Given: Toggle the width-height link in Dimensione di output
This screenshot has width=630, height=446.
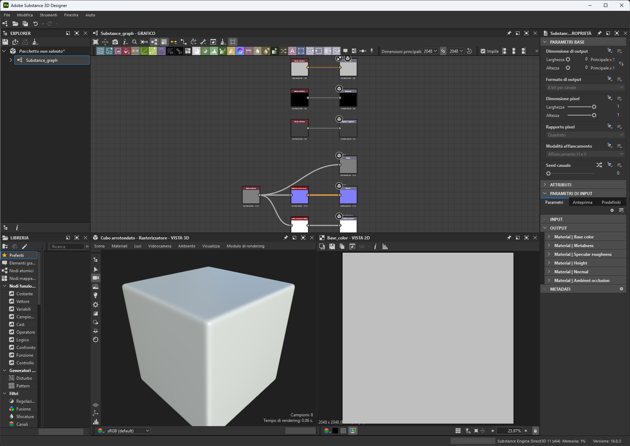Looking at the screenshot, I should pyautogui.click(x=621, y=64).
